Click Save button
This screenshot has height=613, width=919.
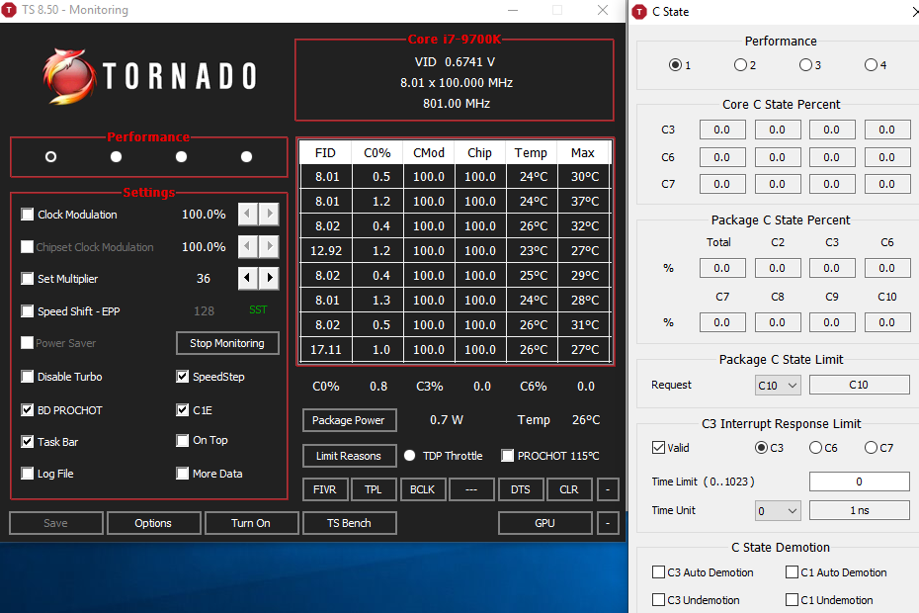55,523
